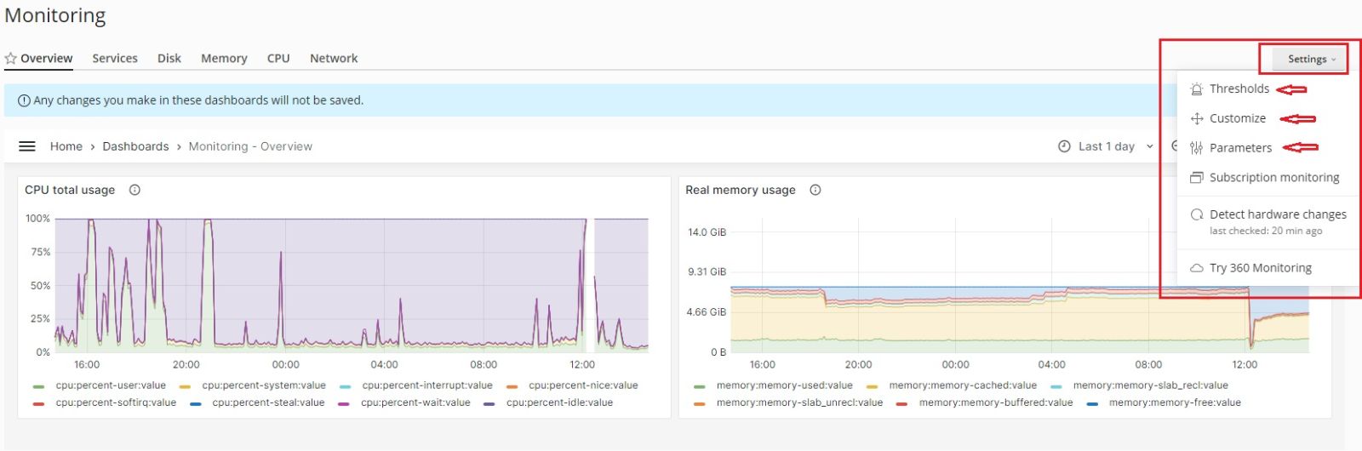The height and width of the screenshot is (451, 1362).
Task: Toggle cpu:percent-idle:value legend series
Action: pyautogui.click(x=559, y=402)
